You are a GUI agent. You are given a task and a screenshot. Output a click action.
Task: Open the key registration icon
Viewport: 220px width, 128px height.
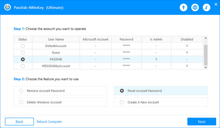184,7
